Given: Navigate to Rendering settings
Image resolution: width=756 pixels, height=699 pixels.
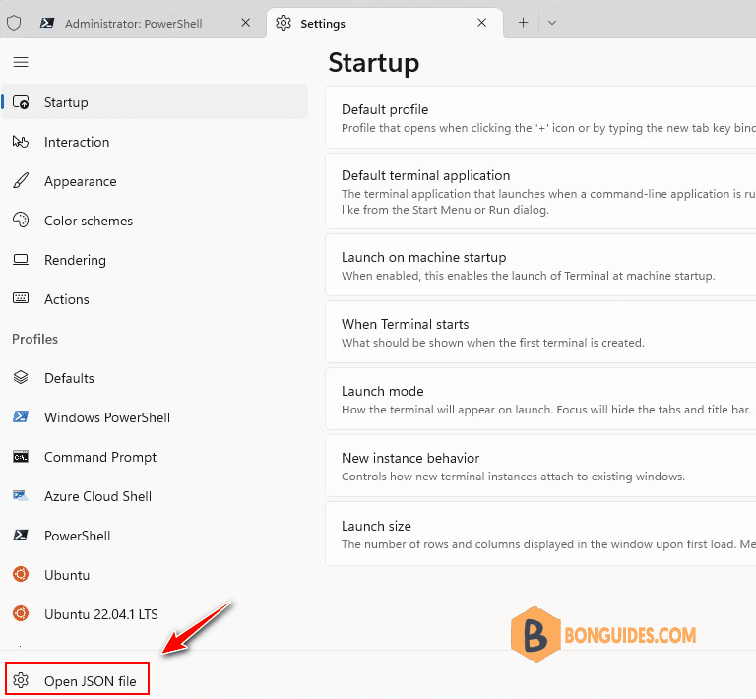Looking at the screenshot, I should (155, 260).
